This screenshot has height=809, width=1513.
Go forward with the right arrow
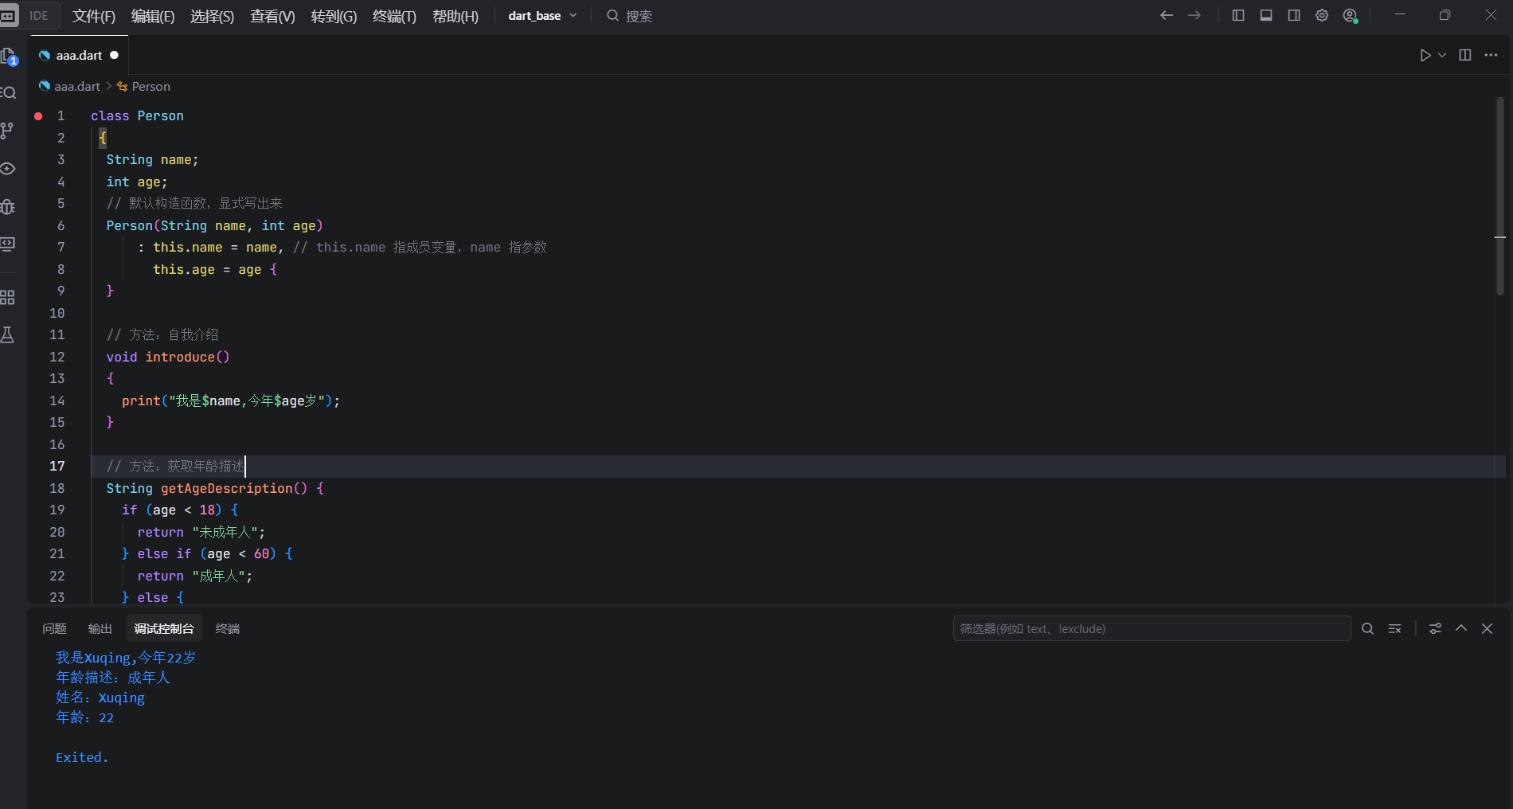point(1194,15)
